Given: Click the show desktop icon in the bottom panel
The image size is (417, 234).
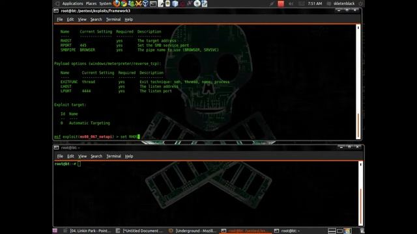Looking at the screenshot, I should coord(55,231).
